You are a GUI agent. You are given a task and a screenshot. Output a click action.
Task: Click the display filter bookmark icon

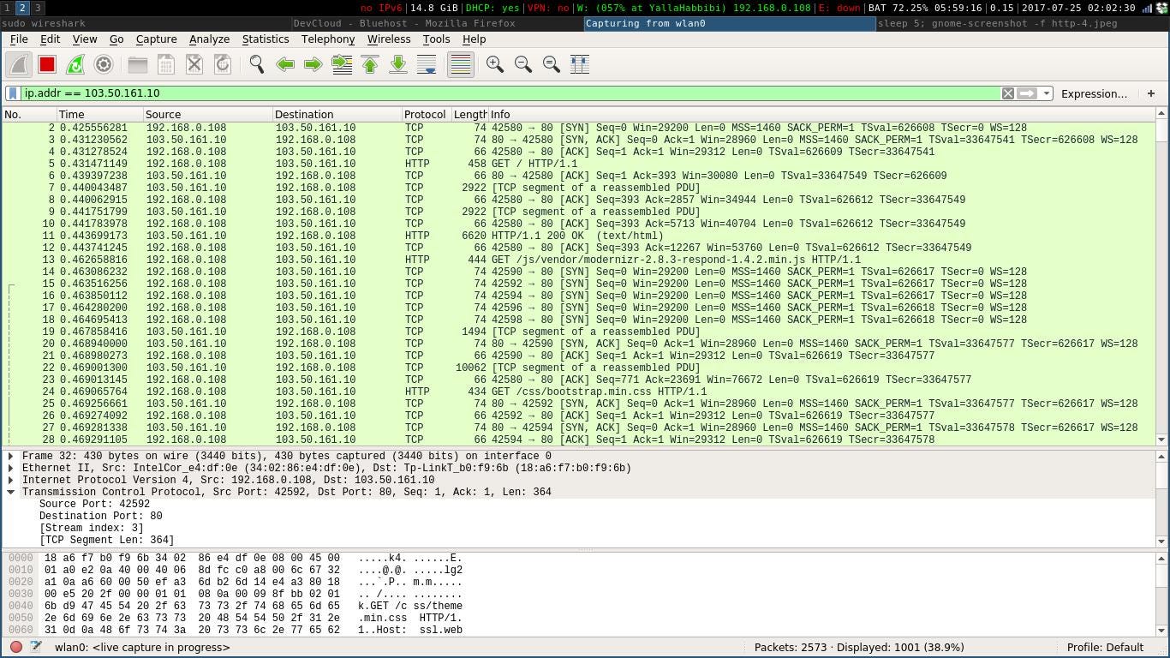(x=14, y=93)
